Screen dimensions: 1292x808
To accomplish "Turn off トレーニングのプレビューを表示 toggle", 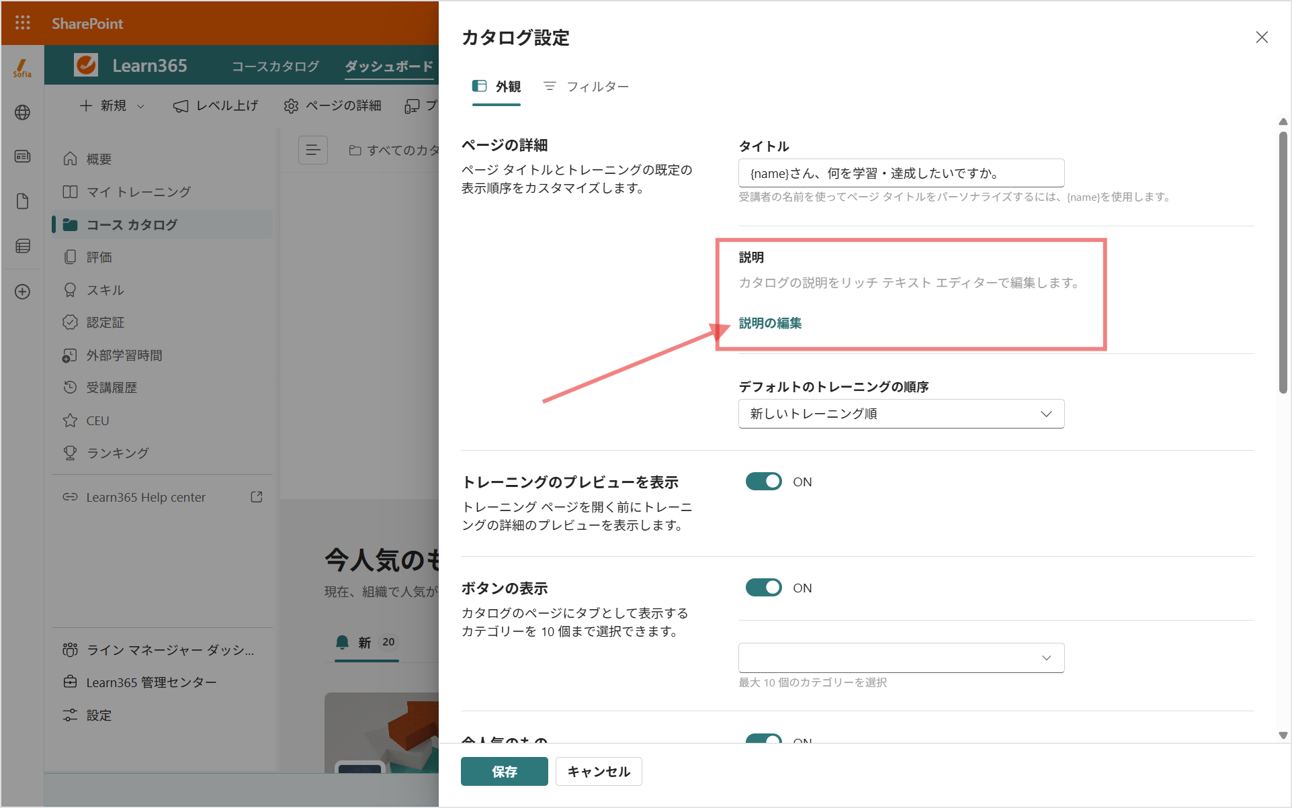I will [x=764, y=482].
